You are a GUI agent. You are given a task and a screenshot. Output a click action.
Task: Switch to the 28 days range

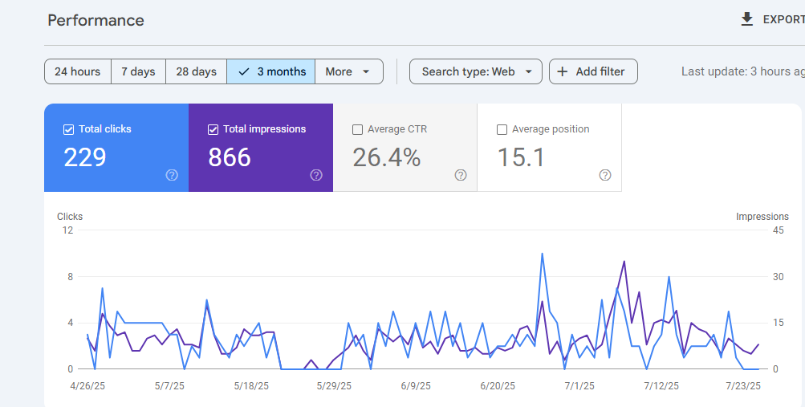click(196, 71)
